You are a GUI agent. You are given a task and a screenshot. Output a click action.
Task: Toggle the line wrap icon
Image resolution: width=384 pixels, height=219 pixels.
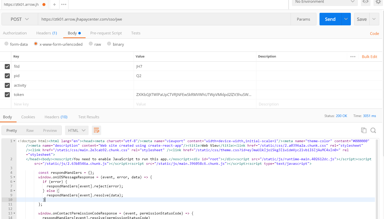click(x=96, y=130)
